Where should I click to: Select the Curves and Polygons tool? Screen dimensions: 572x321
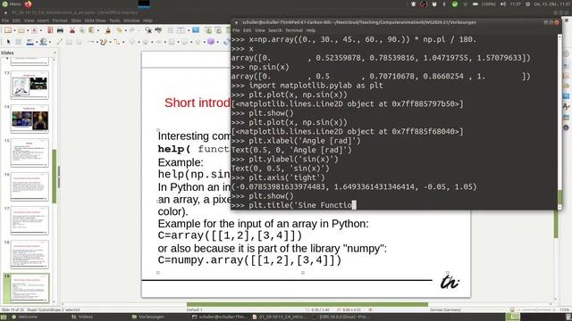104,42
